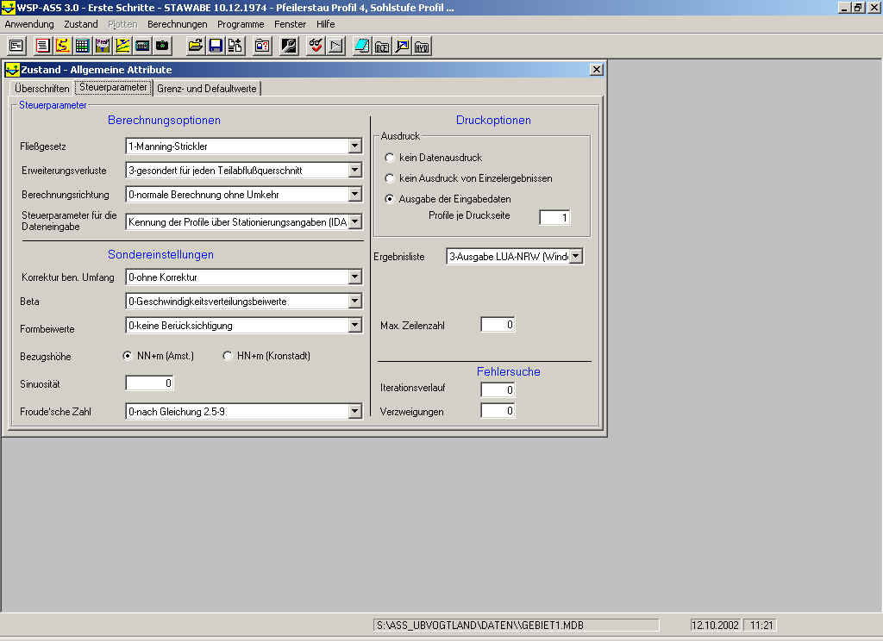
Task: Open the Anwendung menu
Action: pyautogui.click(x=29, y=24)
